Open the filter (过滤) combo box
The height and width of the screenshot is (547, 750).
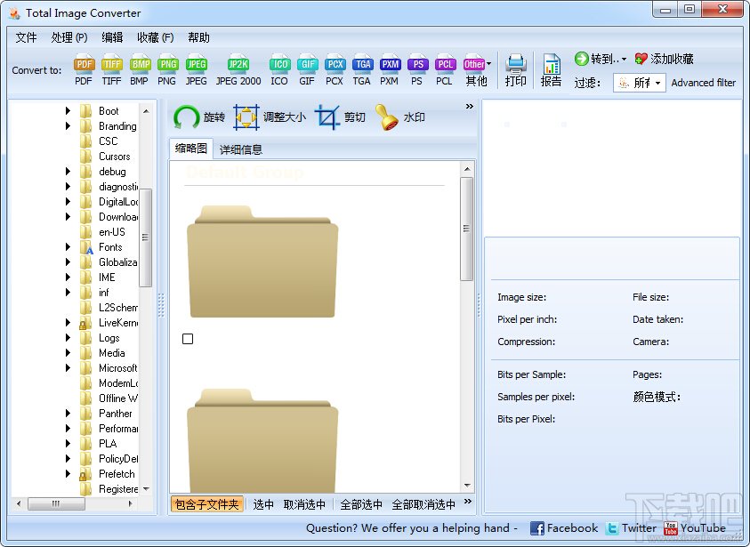coord(640,83)
